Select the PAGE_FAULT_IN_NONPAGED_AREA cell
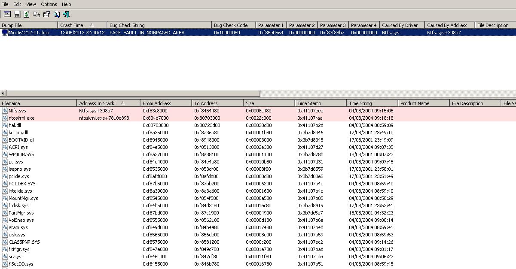The image size is (516, 269). click(147, 33)
